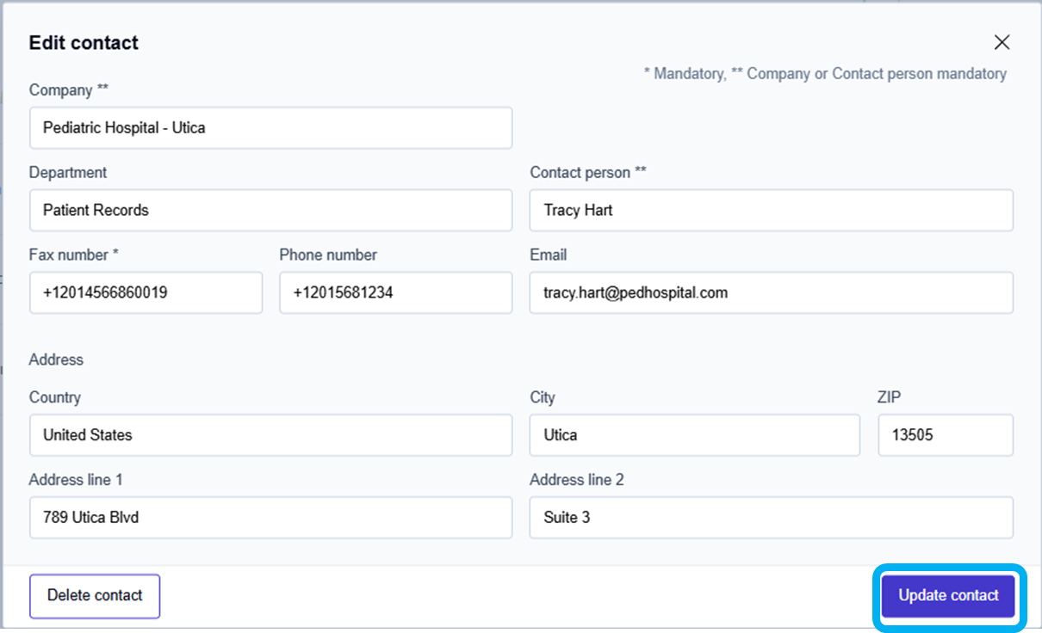Open the Country field
Image resolution: width=1042 pixels, height=633 pixels.
[270, 435]
